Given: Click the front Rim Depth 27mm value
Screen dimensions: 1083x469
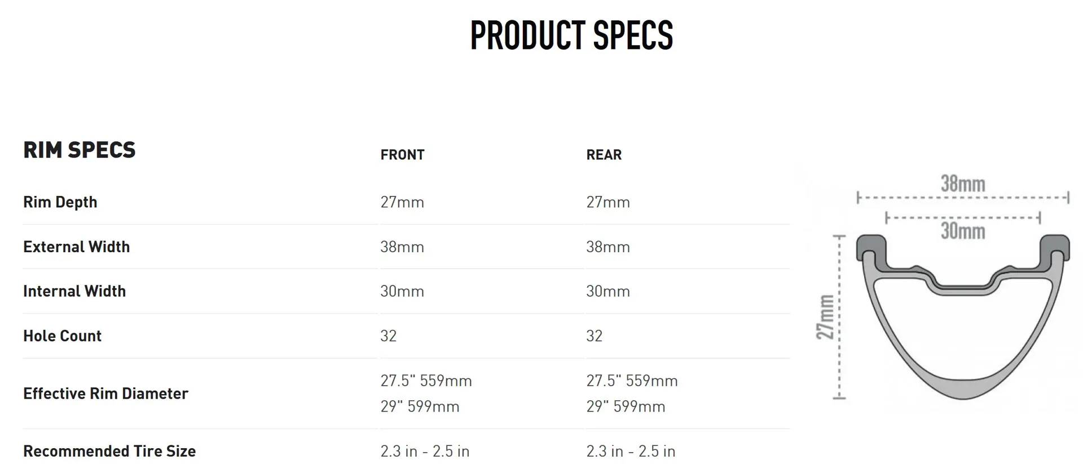Looking at the screenshot, I should pos(402,202).
